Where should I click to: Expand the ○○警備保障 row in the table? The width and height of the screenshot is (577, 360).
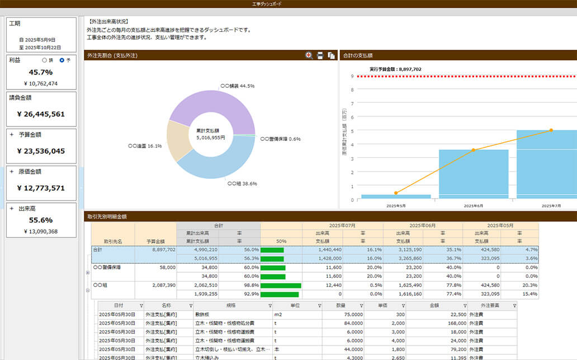(87, 272)
